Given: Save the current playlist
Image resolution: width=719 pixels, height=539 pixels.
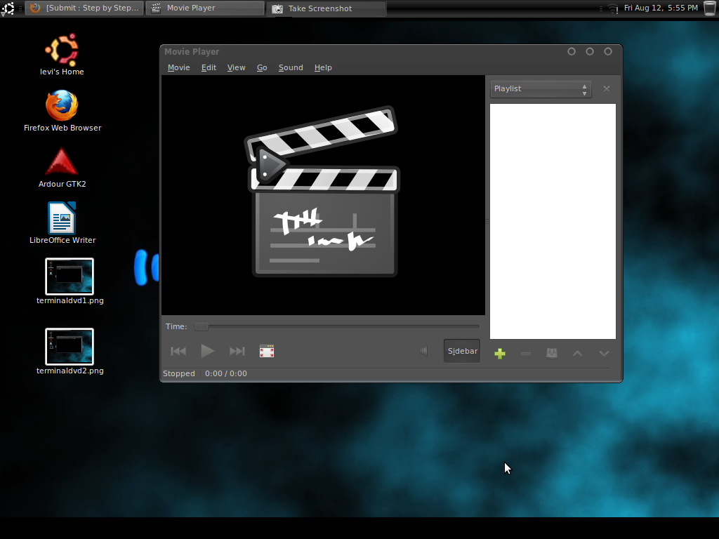Looking at the screenshot, I should pos(551,354).
